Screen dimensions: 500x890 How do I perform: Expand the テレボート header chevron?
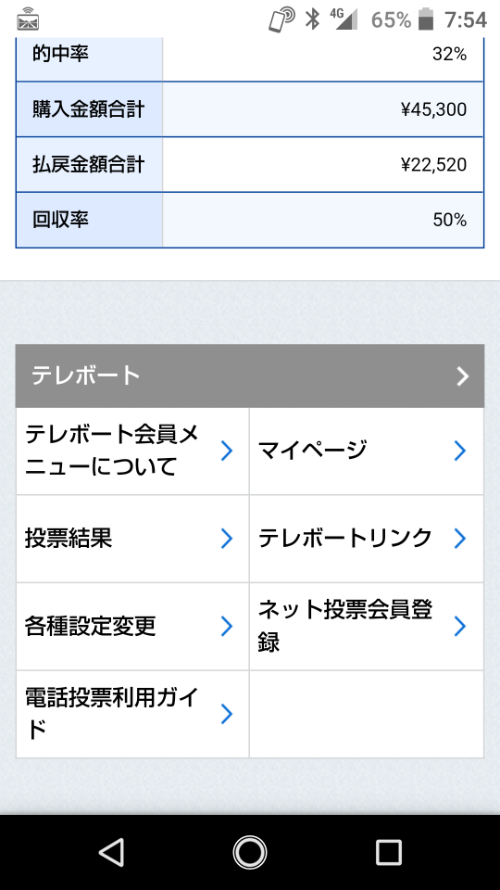tap(463, 375)
